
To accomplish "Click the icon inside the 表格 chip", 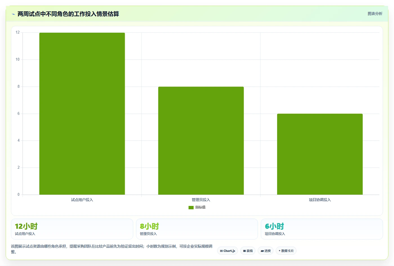I will 244,251.
